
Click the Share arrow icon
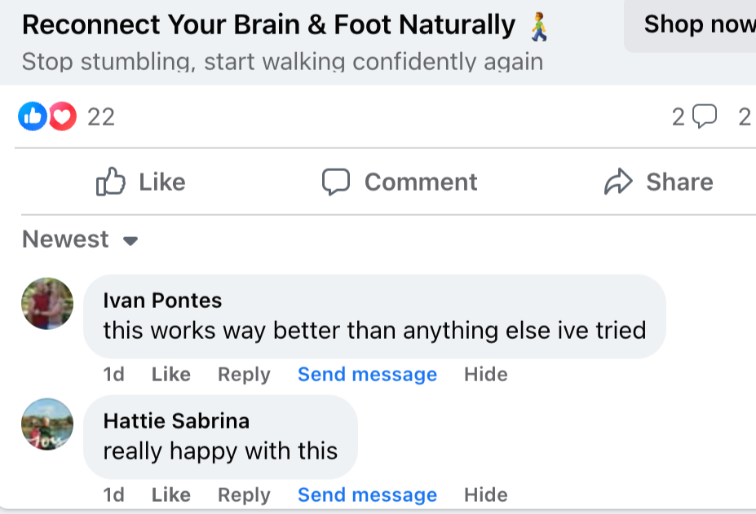(x=618, y=182)
